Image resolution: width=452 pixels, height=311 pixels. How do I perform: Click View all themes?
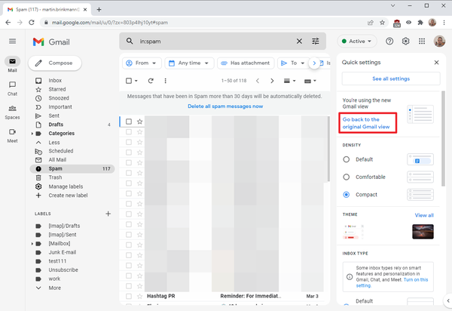pyautogui.click(x=424, y=215)
